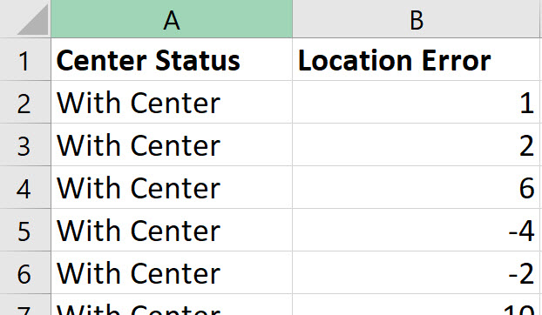Select row 1 header
The image size is (542, 315).
pyautogui.click(x=25, y=59)
